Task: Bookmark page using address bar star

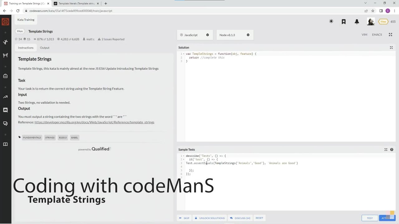Action: point(373,11)
